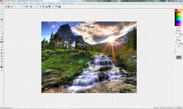
Task: Cut selection with the scissors icon
Action: pos(21,7)
